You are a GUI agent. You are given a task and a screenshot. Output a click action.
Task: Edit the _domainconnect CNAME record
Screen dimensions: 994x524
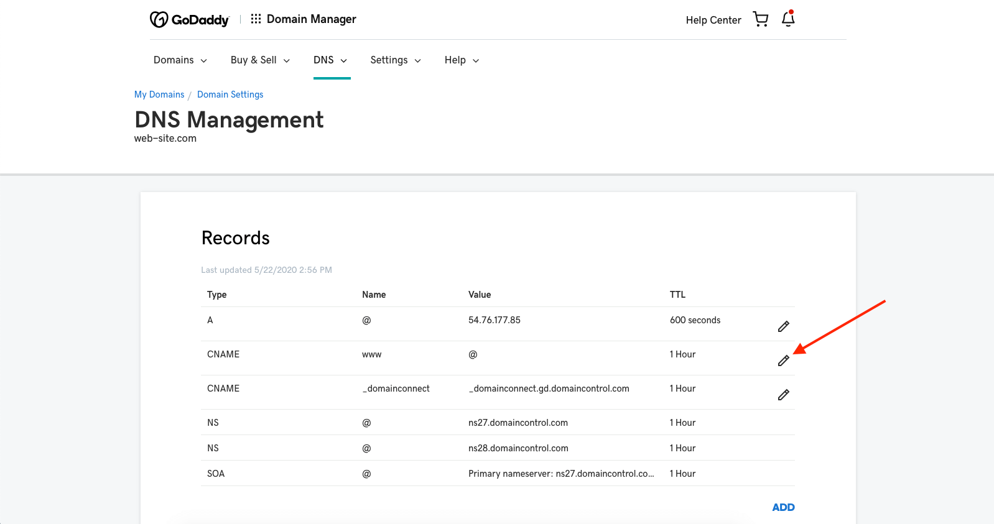(x=783, y=395)
